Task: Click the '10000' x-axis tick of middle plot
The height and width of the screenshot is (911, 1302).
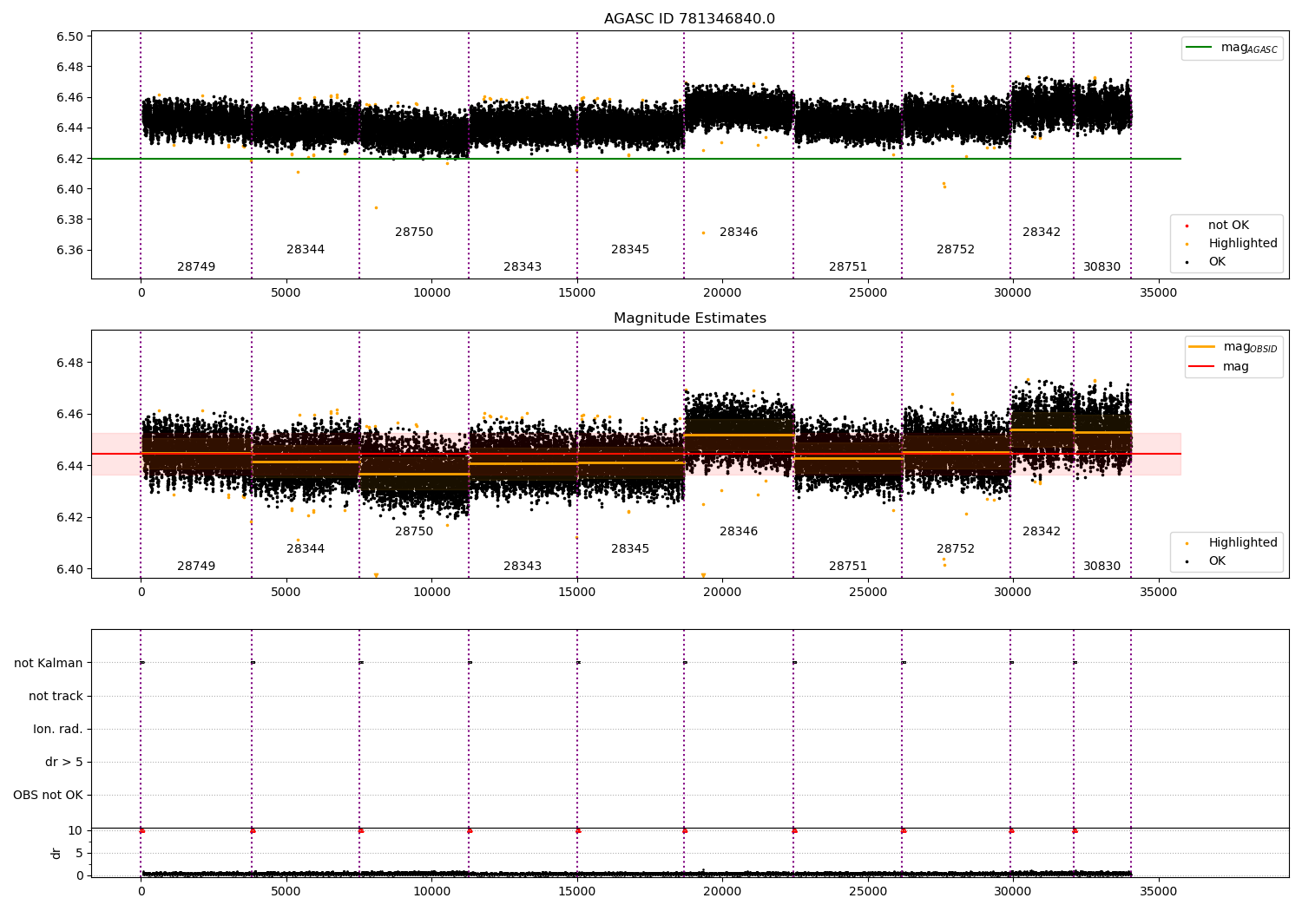Action: pyautogui.click(x=431, y=592)
